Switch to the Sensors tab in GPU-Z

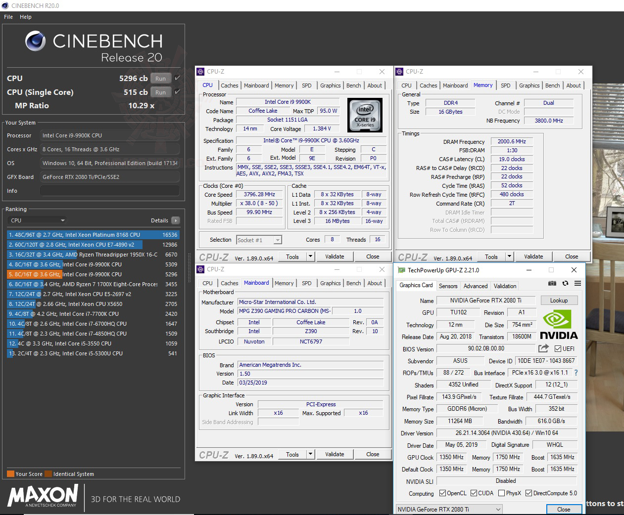point(448,286)
